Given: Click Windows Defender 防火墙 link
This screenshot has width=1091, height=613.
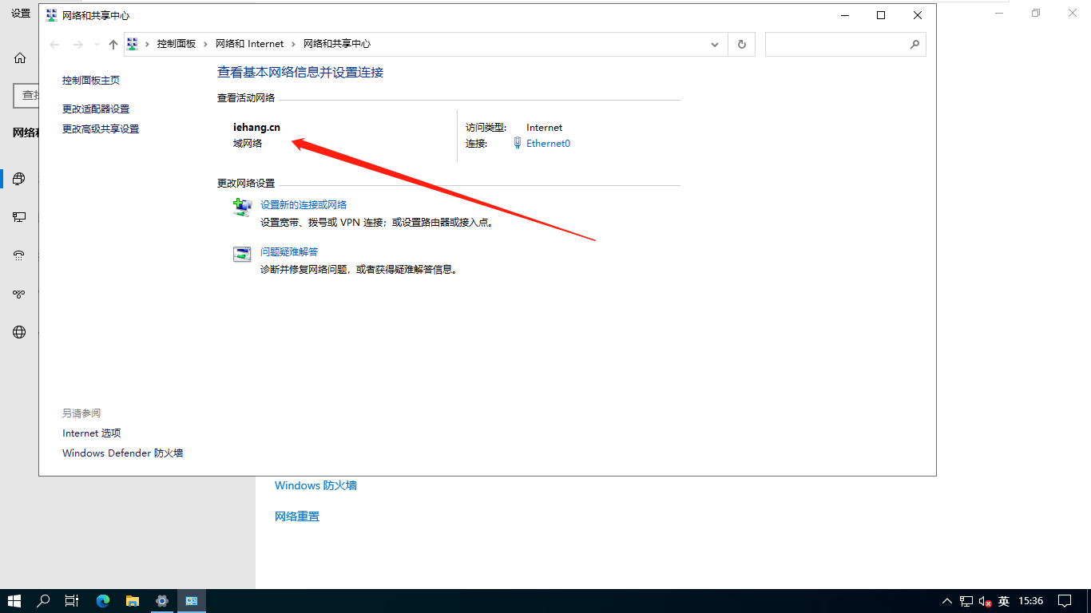Looking at the screenshot, I should pos(122,453).
